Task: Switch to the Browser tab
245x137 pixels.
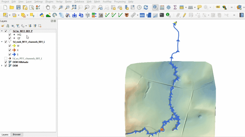Action: 17,135
